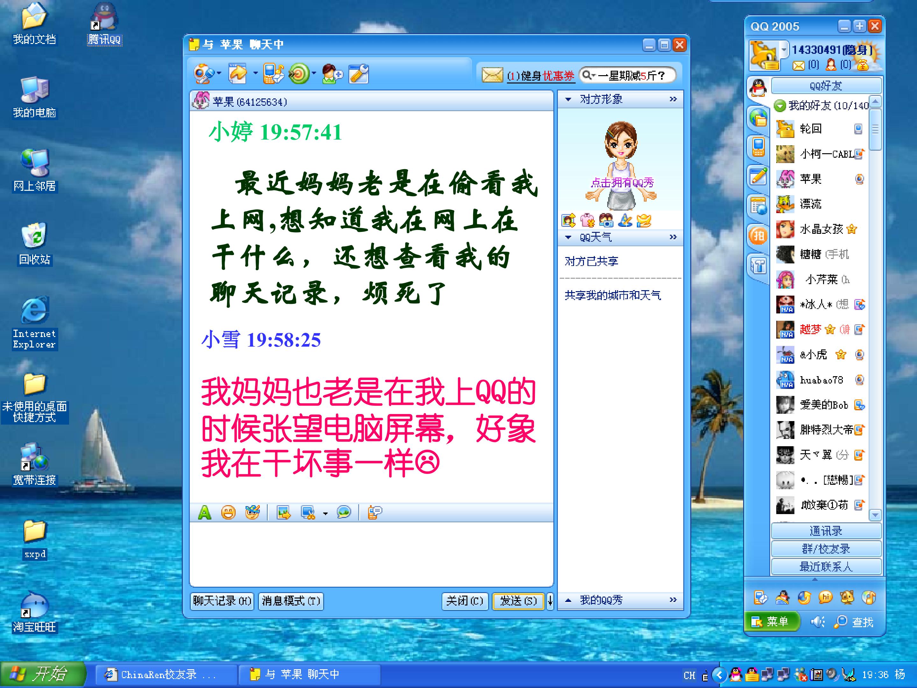Click the friend list scrollbar down arrow
This screenshot has height=688, width=917.
(x=875, y=515)
